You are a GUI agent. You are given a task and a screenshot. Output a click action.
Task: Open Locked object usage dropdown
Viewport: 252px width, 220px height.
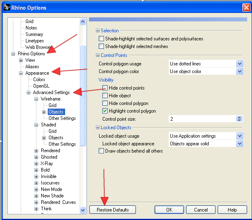click(x=239, y=136)
